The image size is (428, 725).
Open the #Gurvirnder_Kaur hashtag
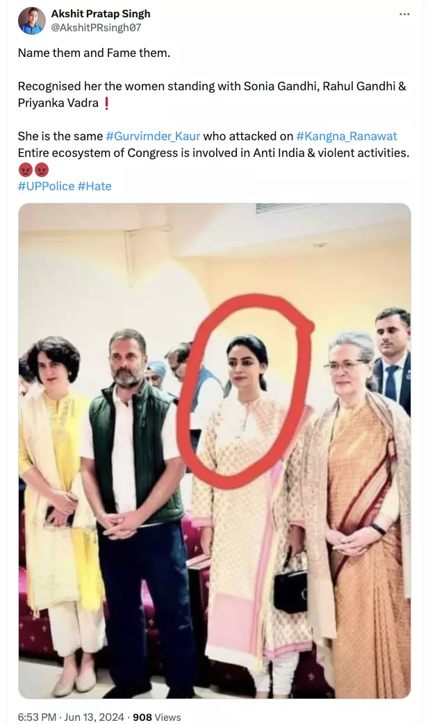click(x=152, y=136)
